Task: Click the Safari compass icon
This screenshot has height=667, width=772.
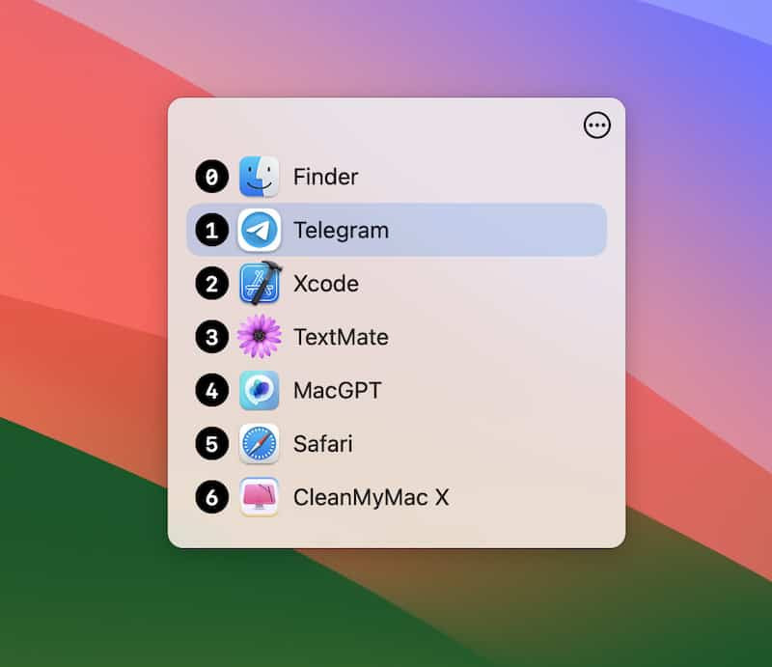Action: 259,443
